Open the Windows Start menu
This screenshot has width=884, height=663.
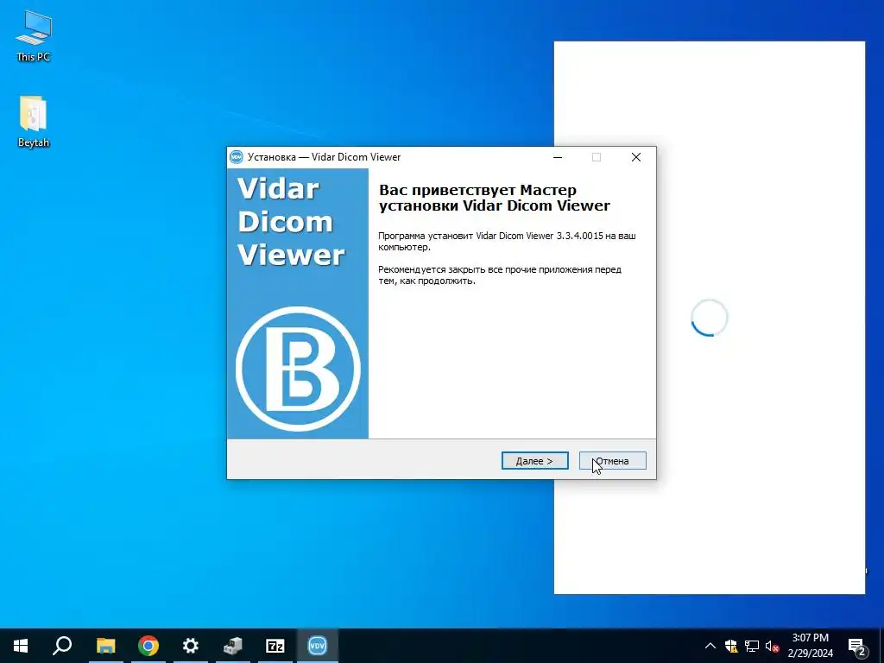[x=21, y=646]
